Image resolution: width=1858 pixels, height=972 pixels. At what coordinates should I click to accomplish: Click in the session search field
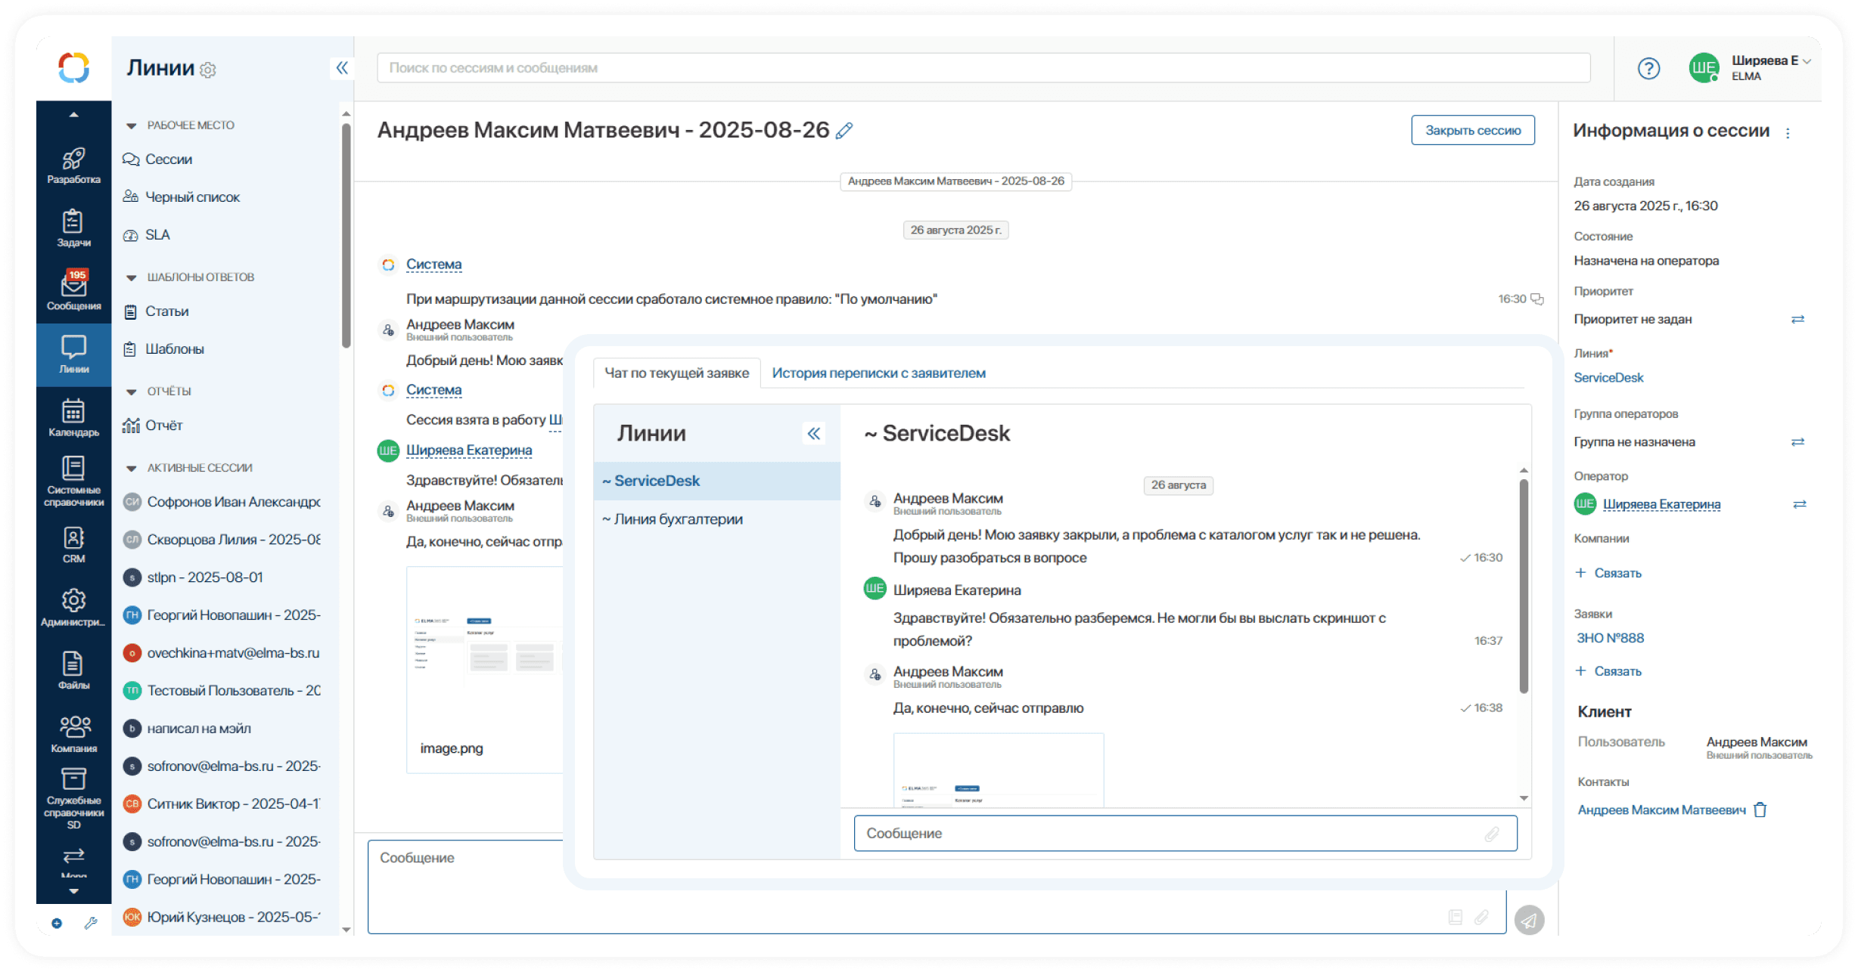983,68
